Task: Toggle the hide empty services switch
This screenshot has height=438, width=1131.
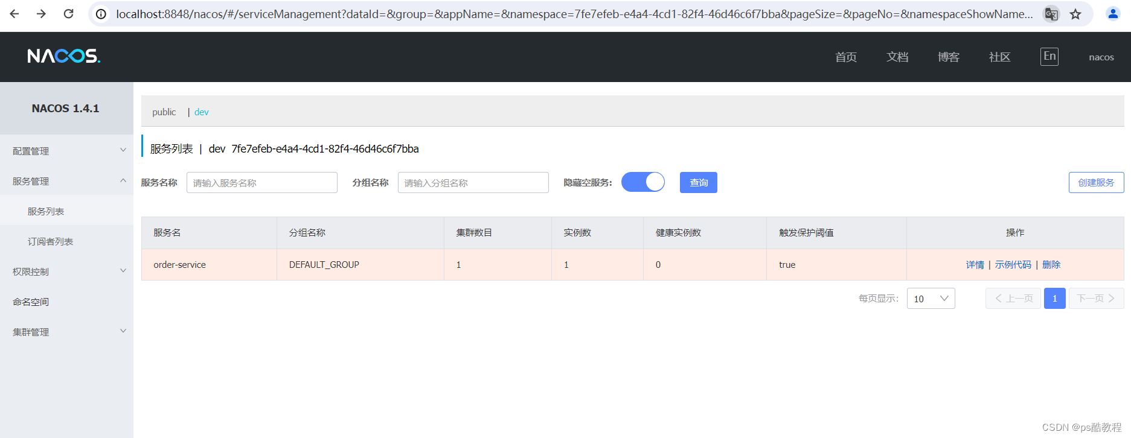Action: (643, 182)
